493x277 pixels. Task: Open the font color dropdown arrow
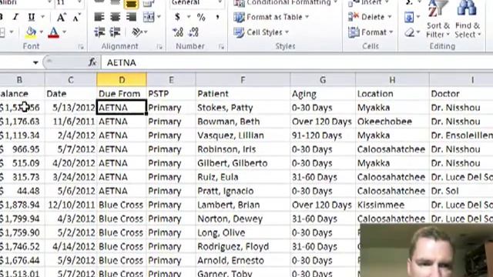point(64,32)
